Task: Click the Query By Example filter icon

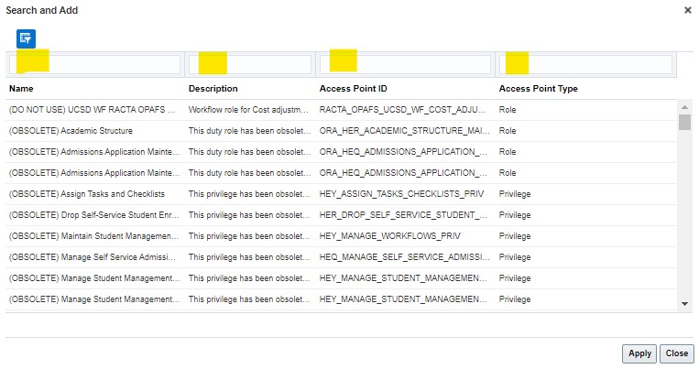Action: click(x=26, y=38)
